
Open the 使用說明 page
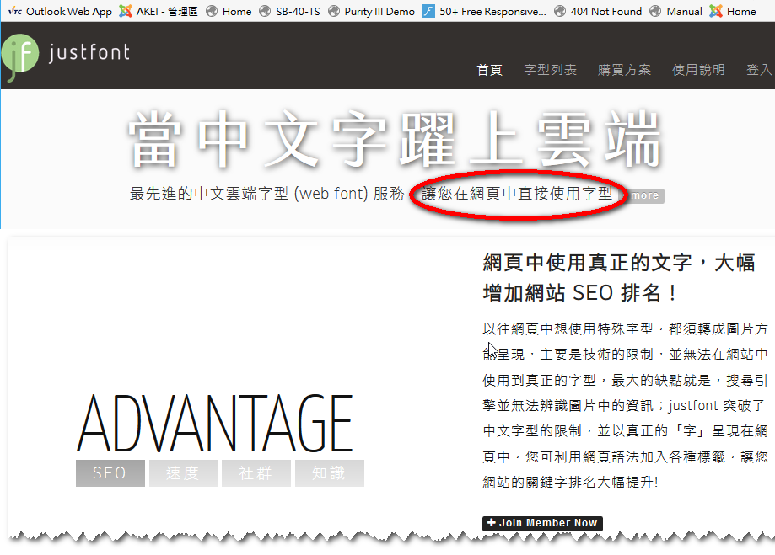pyautogui.click(x=698, y=70)
